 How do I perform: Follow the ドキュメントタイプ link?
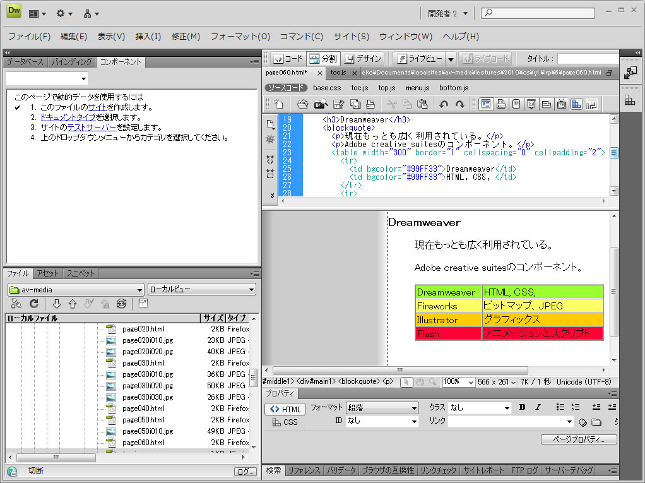[x=68, y=117]
